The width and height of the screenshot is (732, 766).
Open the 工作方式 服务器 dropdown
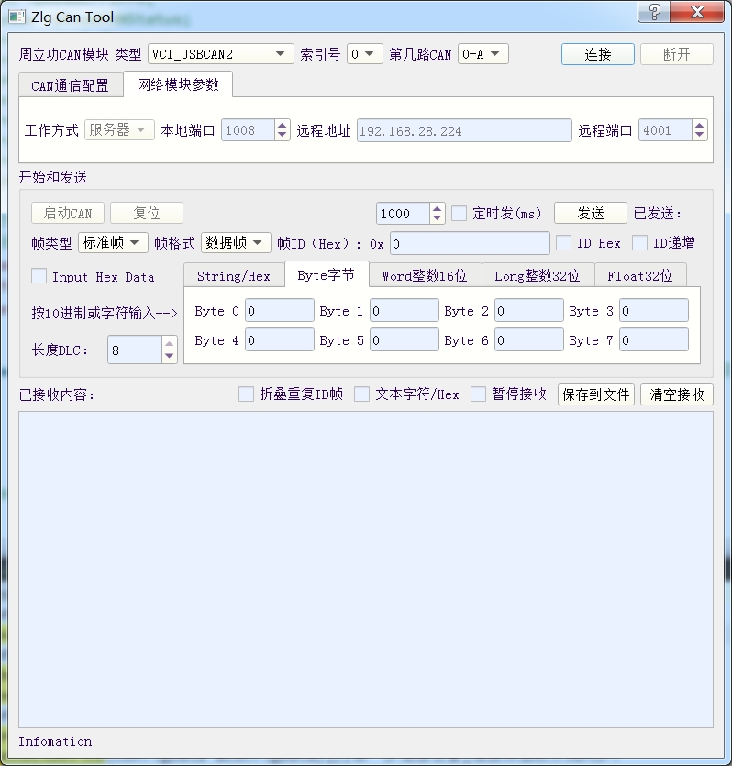119,130
